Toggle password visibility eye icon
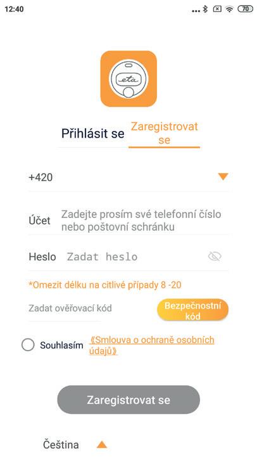Screen dimensions: 257x457 (215, 257)
